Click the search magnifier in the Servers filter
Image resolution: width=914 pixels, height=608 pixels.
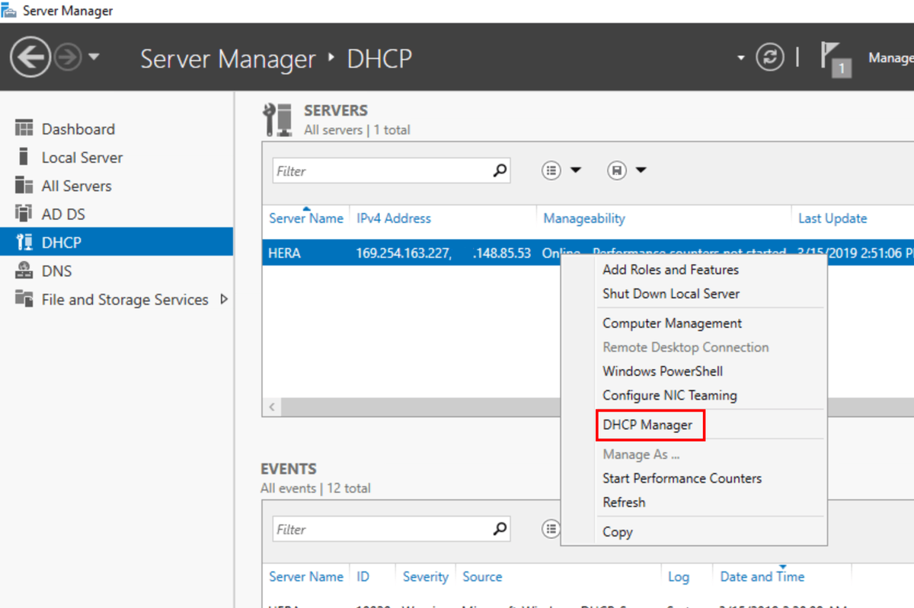499,170
